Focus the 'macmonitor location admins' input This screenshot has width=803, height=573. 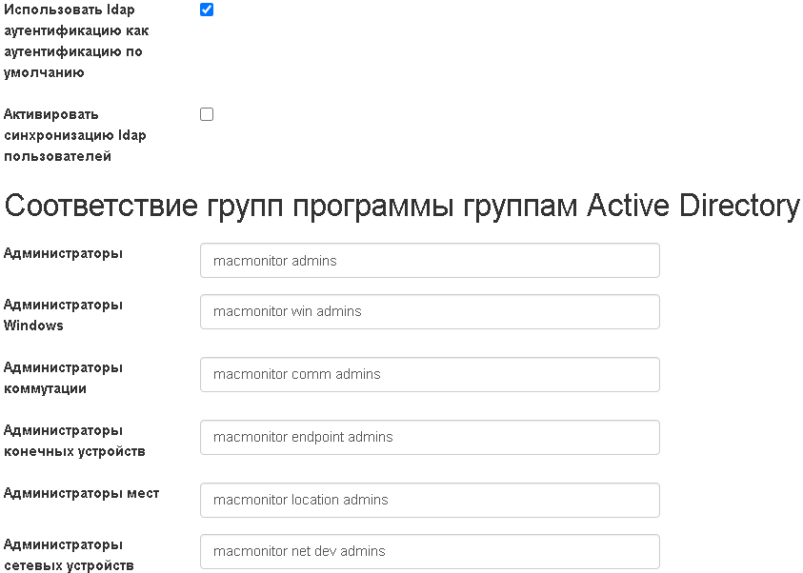pyautogui.click(x=430, y=500)
